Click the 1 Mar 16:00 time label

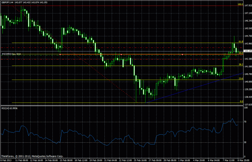(x=184, y=160)
